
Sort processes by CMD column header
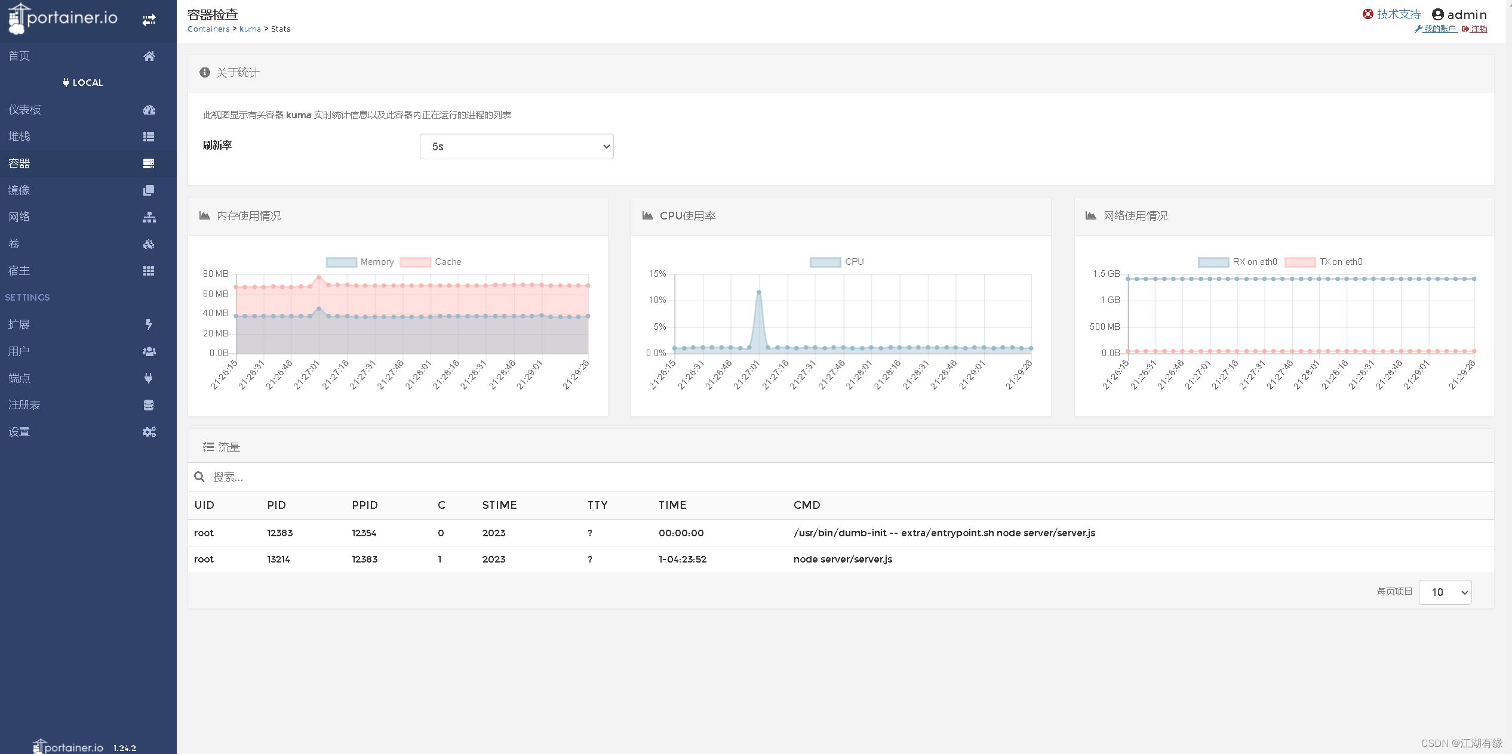tap(807, 505)
